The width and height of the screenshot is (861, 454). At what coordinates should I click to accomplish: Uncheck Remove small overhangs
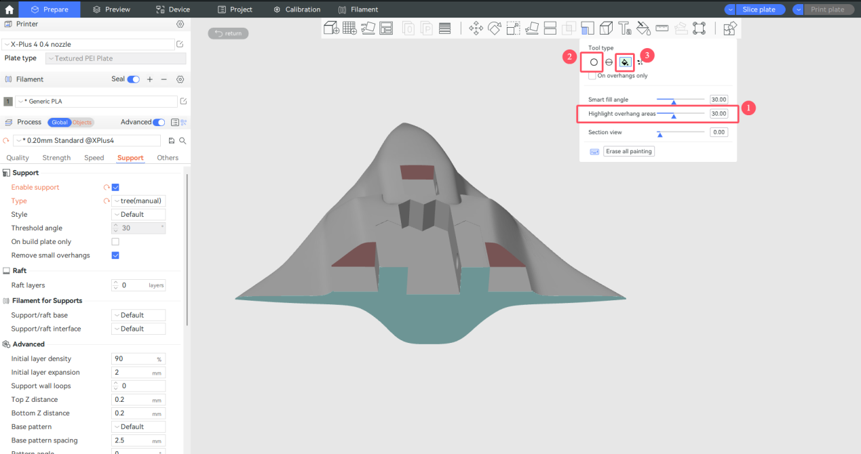tap(115, 255)
